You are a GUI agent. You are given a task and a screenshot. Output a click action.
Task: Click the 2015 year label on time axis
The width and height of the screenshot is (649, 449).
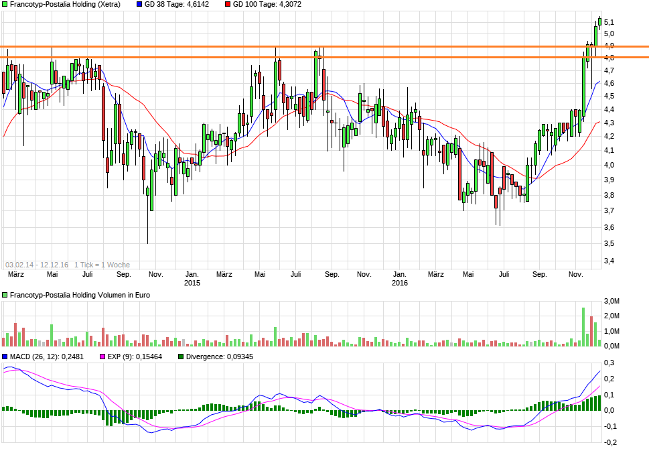pos(192,283)
